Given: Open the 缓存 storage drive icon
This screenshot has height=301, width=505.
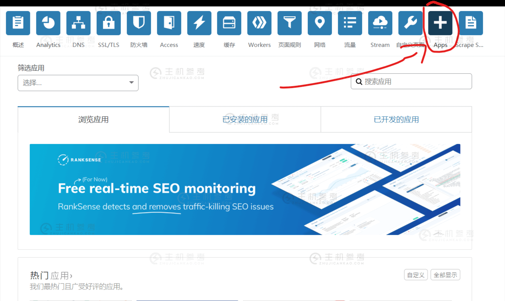Looking at the screenshot, I should pos(229,23).
